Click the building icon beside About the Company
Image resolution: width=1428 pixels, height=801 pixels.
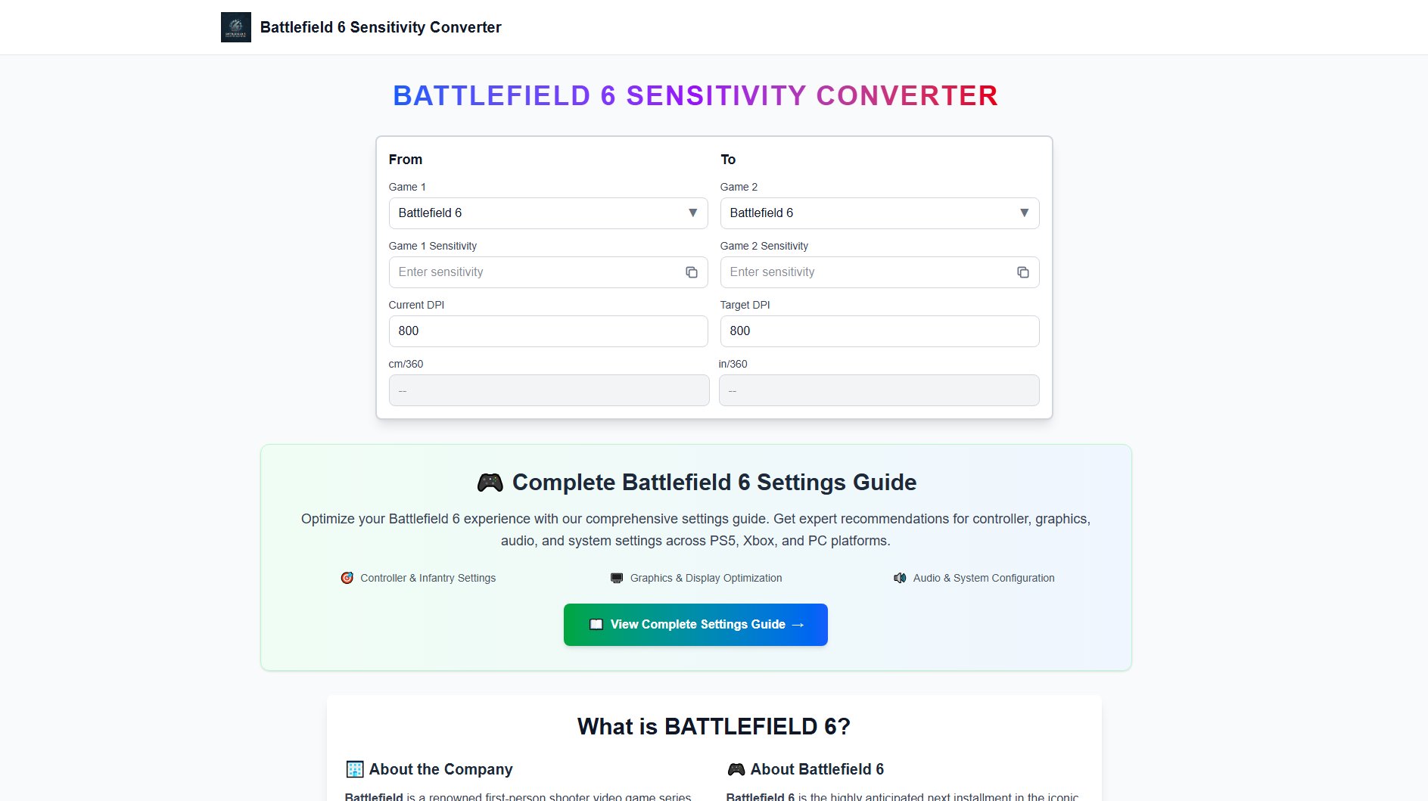[x=354, y=769]
